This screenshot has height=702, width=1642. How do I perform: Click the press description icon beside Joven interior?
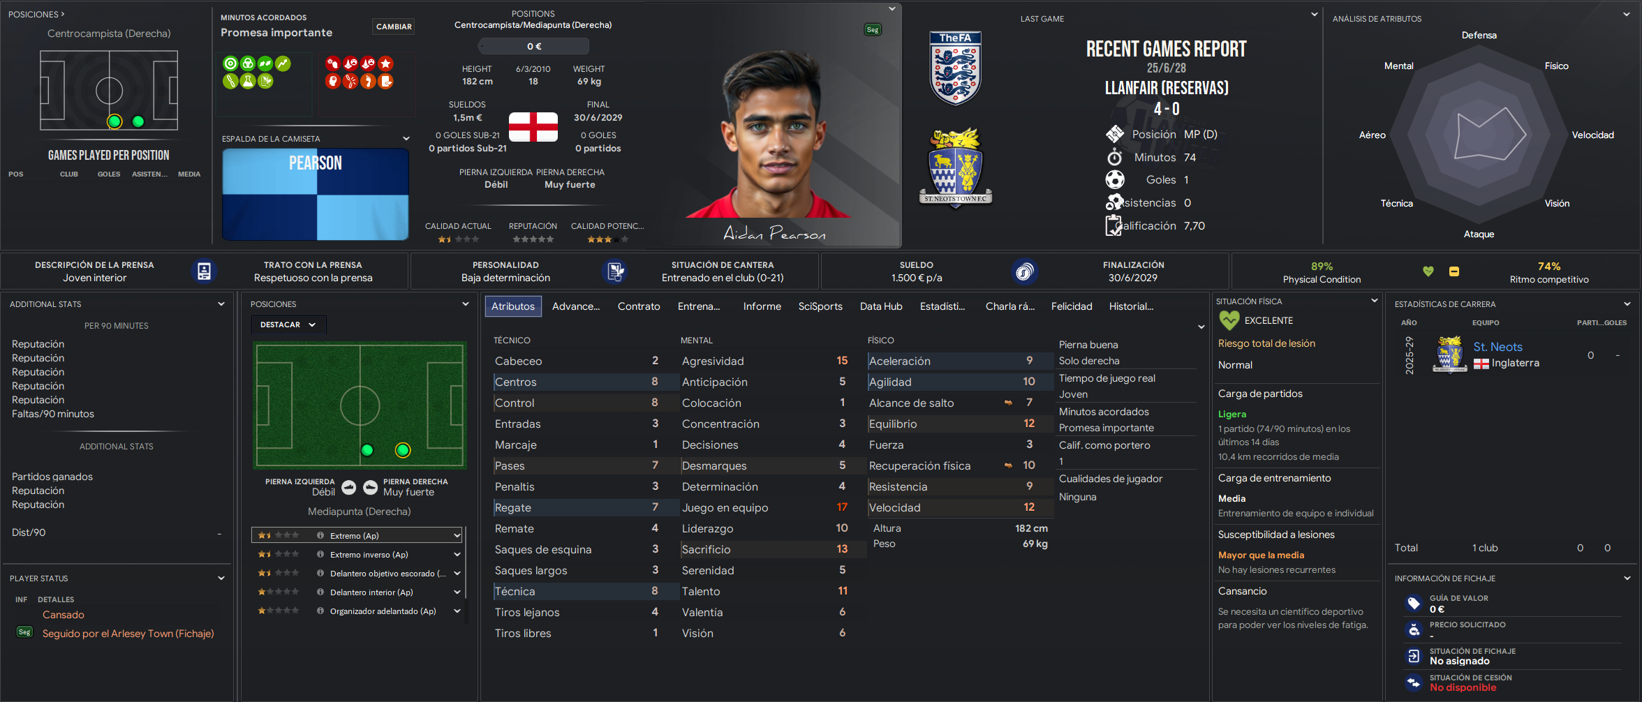click(x=204, y=271)
